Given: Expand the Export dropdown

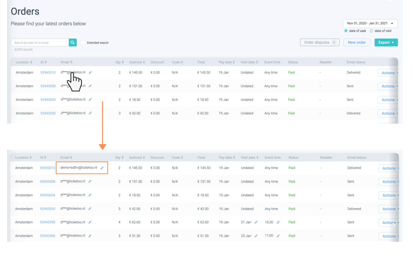Looking at the screenshot, I should [386, 42].
